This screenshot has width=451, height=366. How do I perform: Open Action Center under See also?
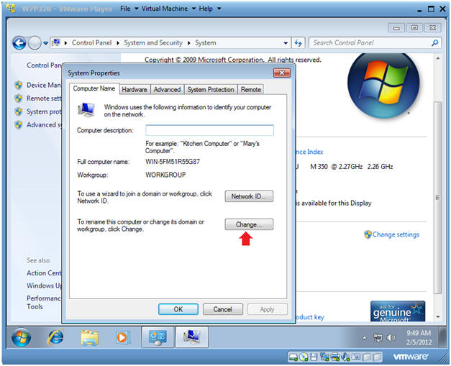(x=44, y=273)
